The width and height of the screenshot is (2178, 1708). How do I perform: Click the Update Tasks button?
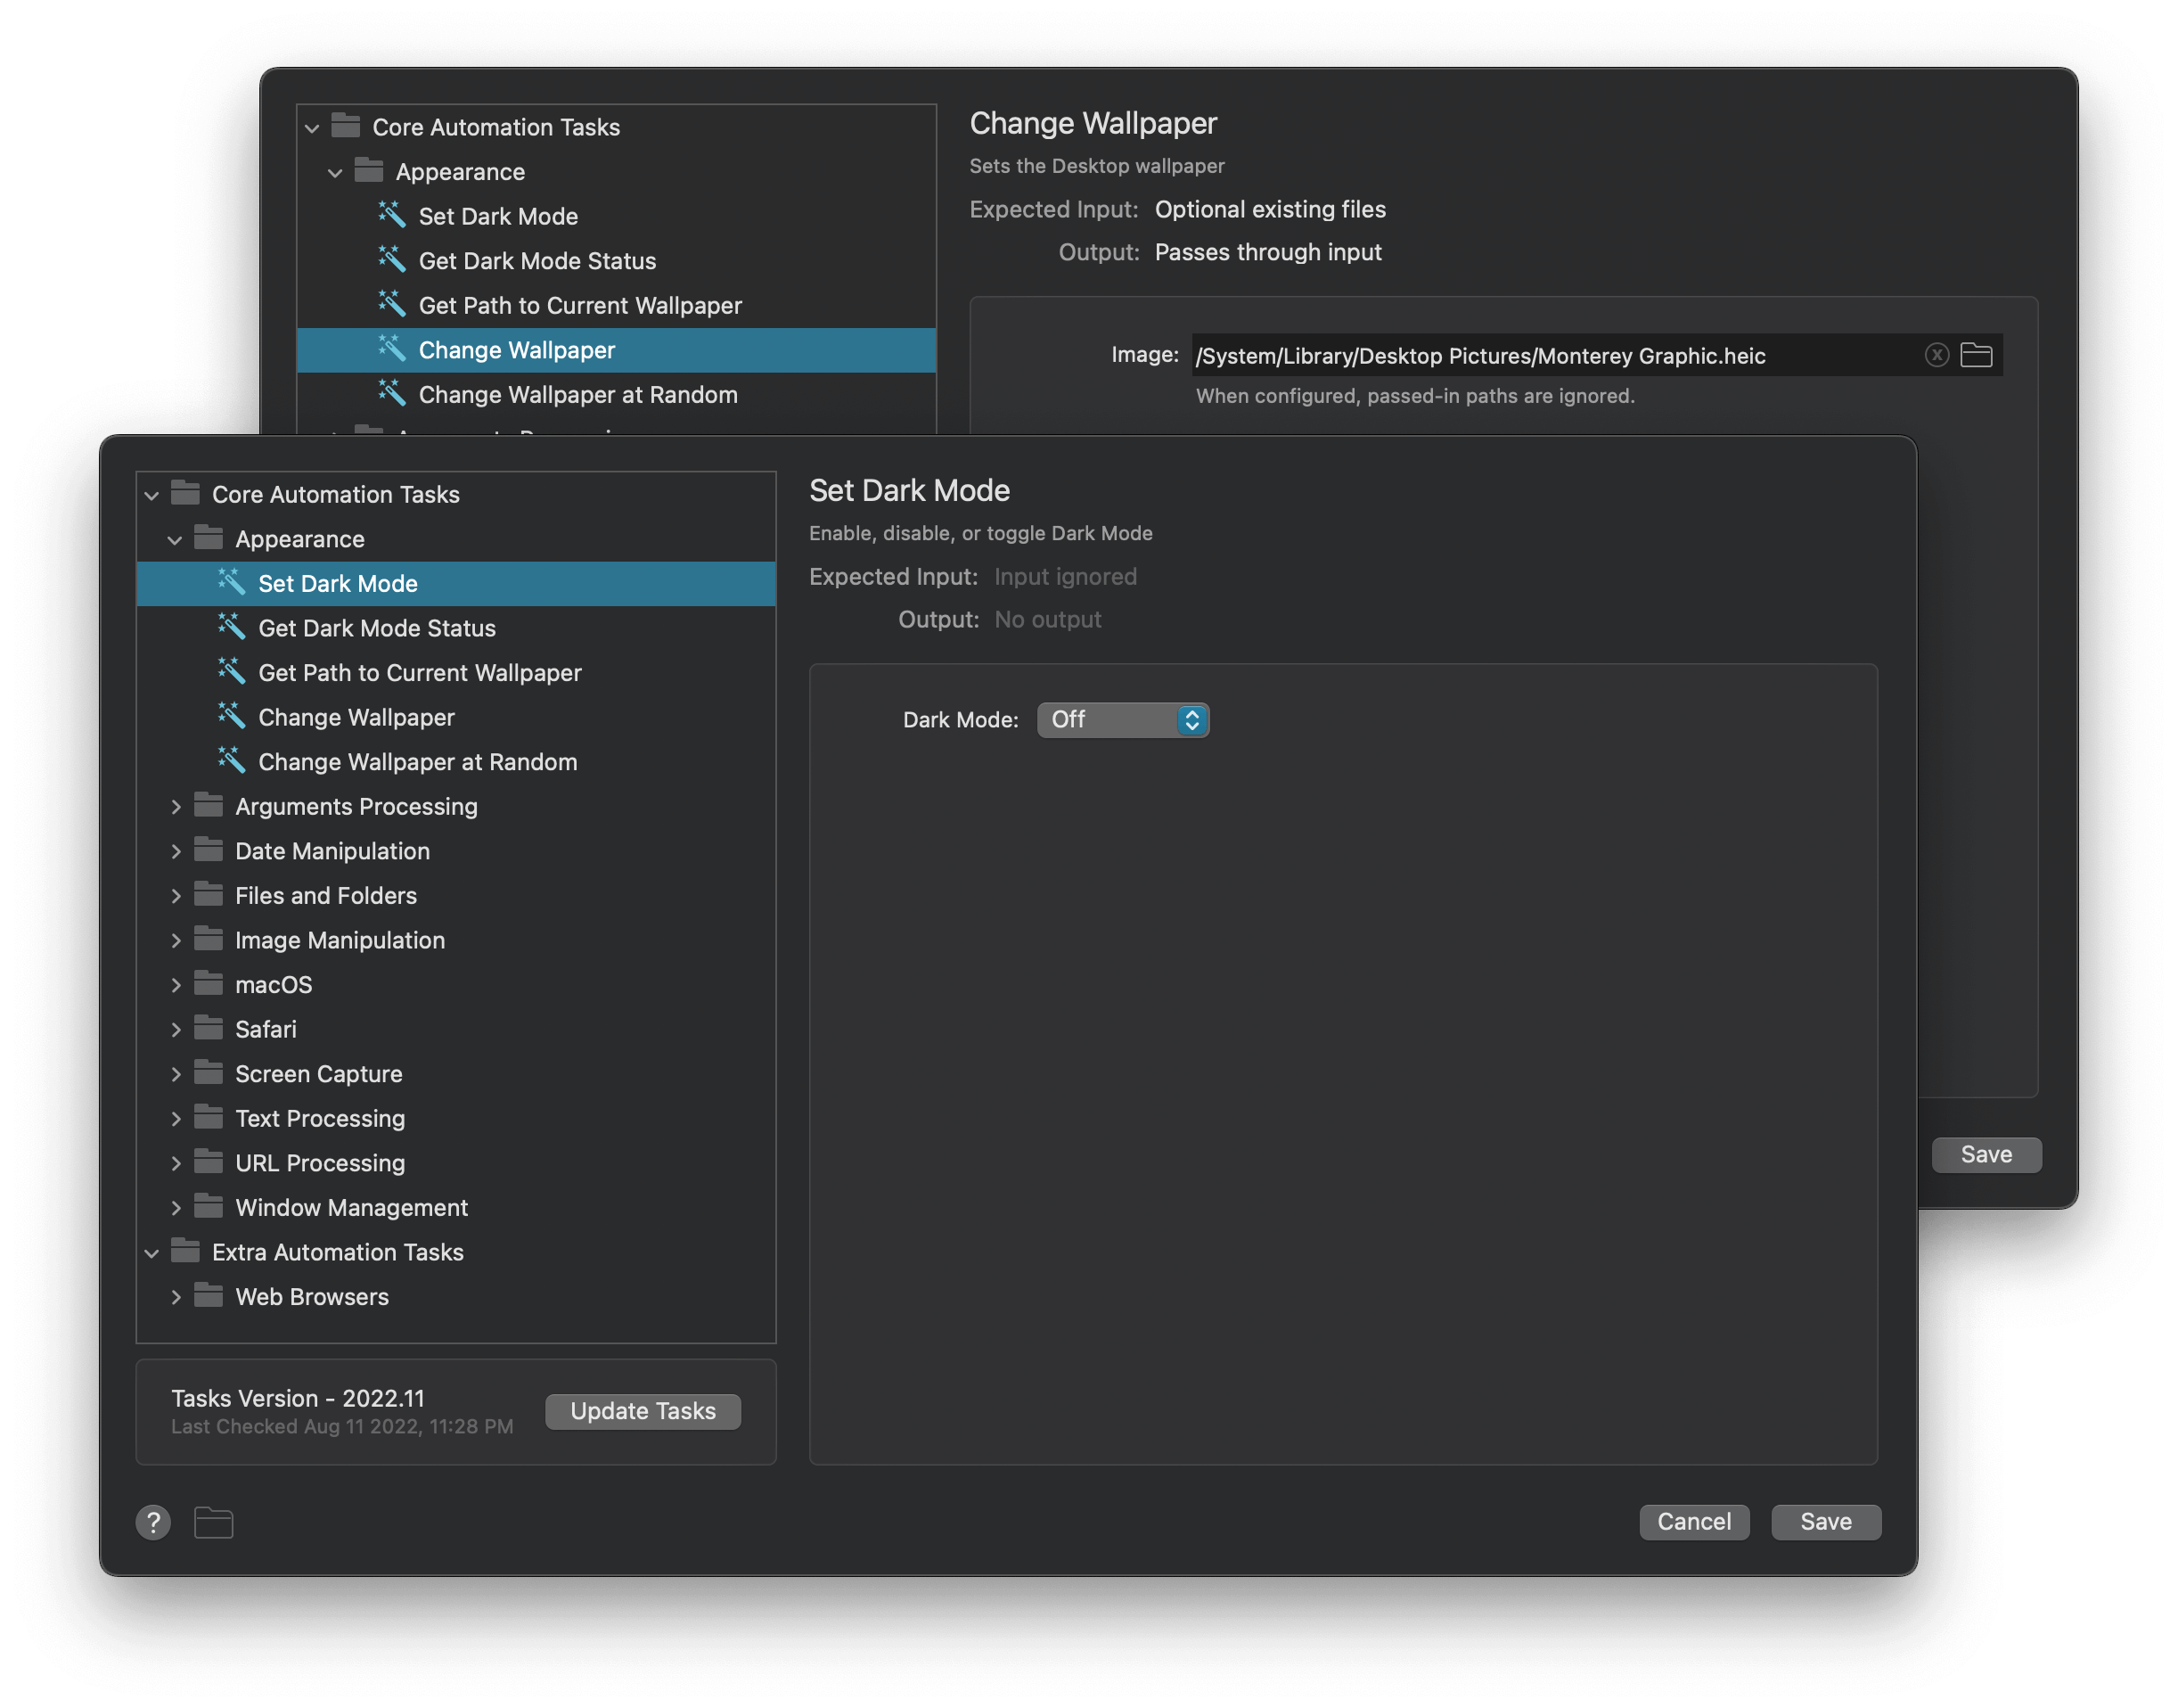[643, 1411]
